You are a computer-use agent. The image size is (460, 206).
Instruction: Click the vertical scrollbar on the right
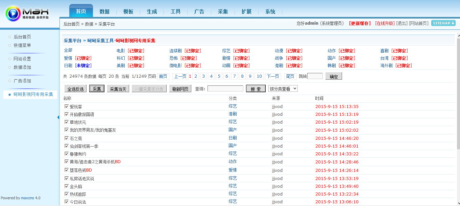(x=458, y=101)
